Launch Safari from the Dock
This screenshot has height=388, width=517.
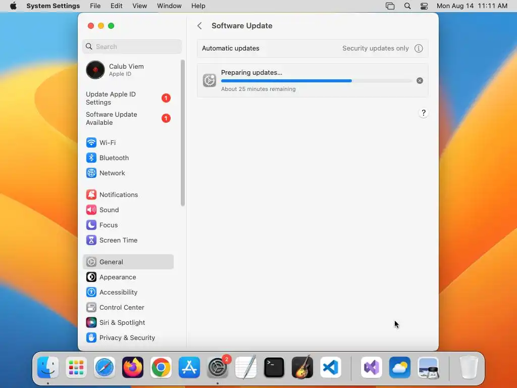(105, 367)
